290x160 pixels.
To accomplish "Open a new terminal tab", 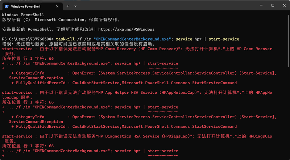I will click(68, 6).
